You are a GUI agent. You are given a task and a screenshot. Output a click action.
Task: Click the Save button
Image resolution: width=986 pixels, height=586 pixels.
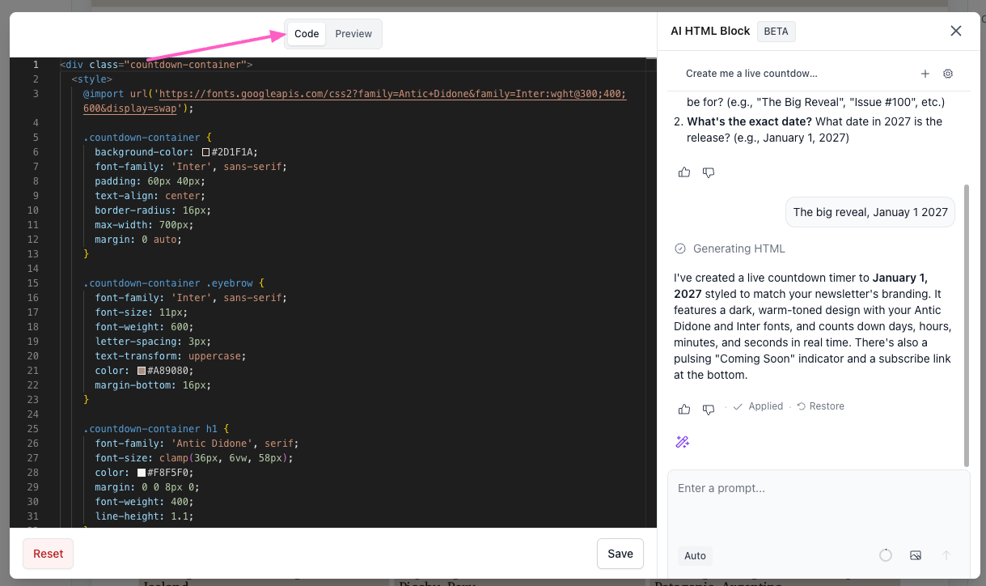(620, 554)
